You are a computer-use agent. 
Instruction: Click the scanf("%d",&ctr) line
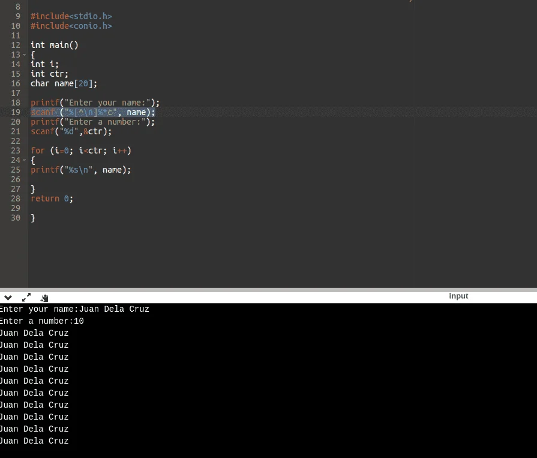click(71, 131)
